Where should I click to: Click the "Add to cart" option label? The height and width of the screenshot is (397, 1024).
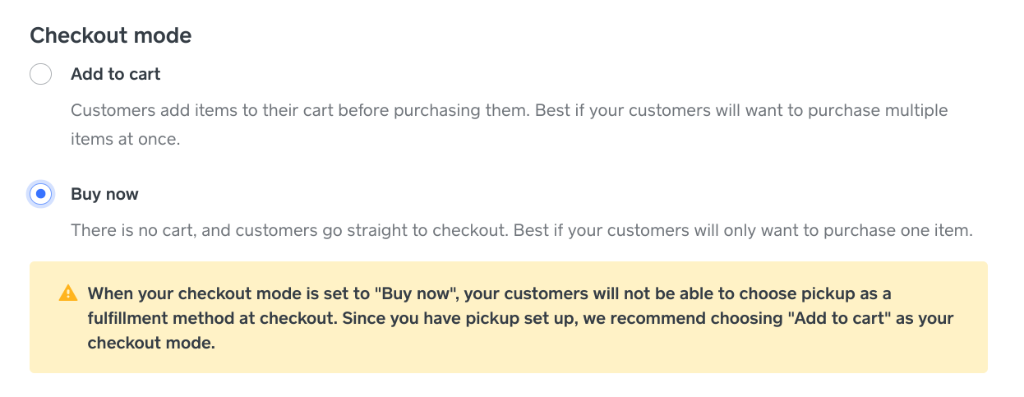pyautogui.click(x=116, y=74)
